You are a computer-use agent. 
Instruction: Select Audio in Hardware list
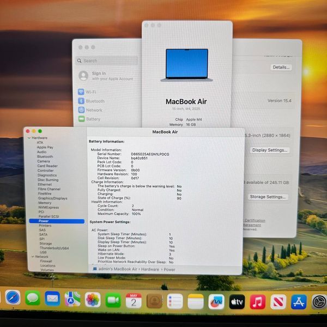42,152
